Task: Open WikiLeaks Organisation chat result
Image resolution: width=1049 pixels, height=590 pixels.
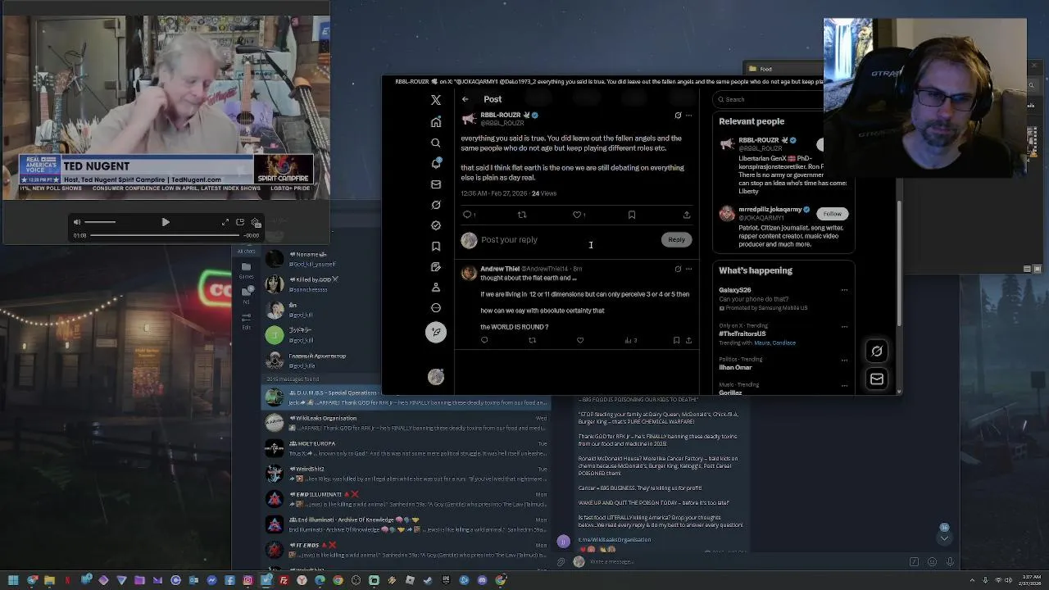Action: tap(406, 423)
